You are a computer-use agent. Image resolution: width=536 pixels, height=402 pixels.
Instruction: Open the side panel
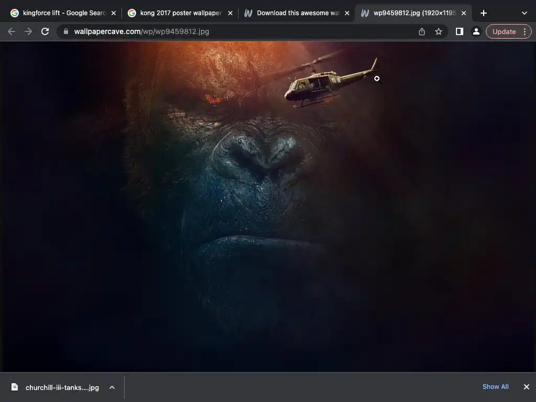[460, 31]
